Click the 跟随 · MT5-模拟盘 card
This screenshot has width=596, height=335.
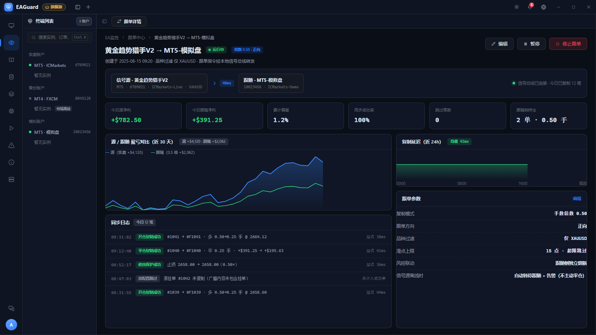coord(271,83)
